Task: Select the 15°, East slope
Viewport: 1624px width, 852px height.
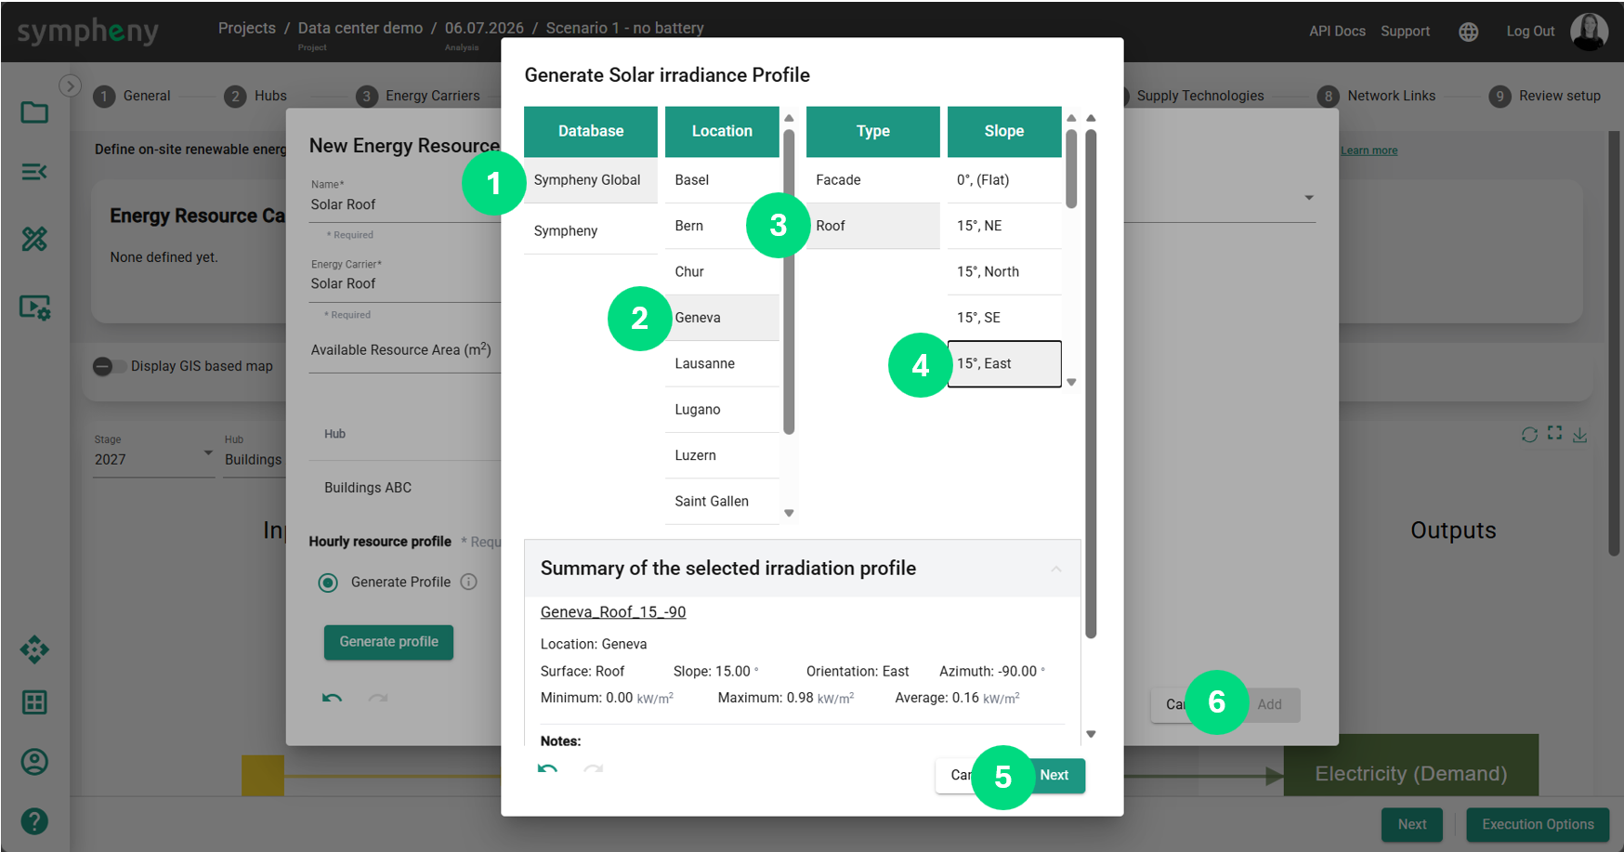Action: [x=1004, y=363]
